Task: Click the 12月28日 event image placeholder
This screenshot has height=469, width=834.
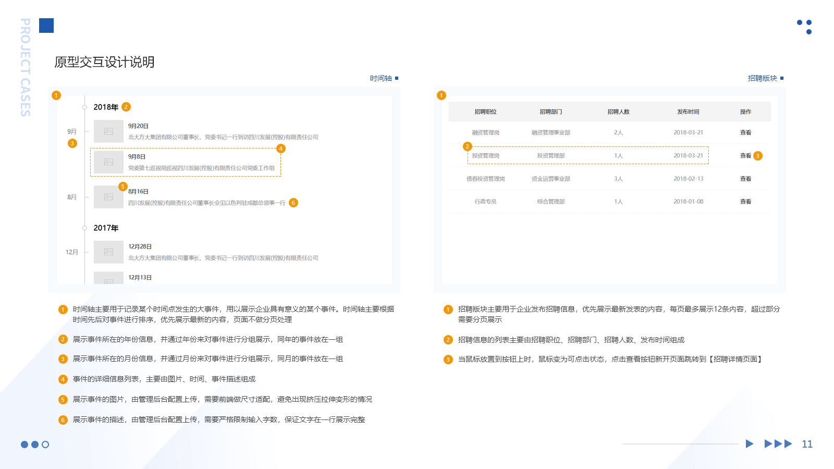Action: pos(108,252)
